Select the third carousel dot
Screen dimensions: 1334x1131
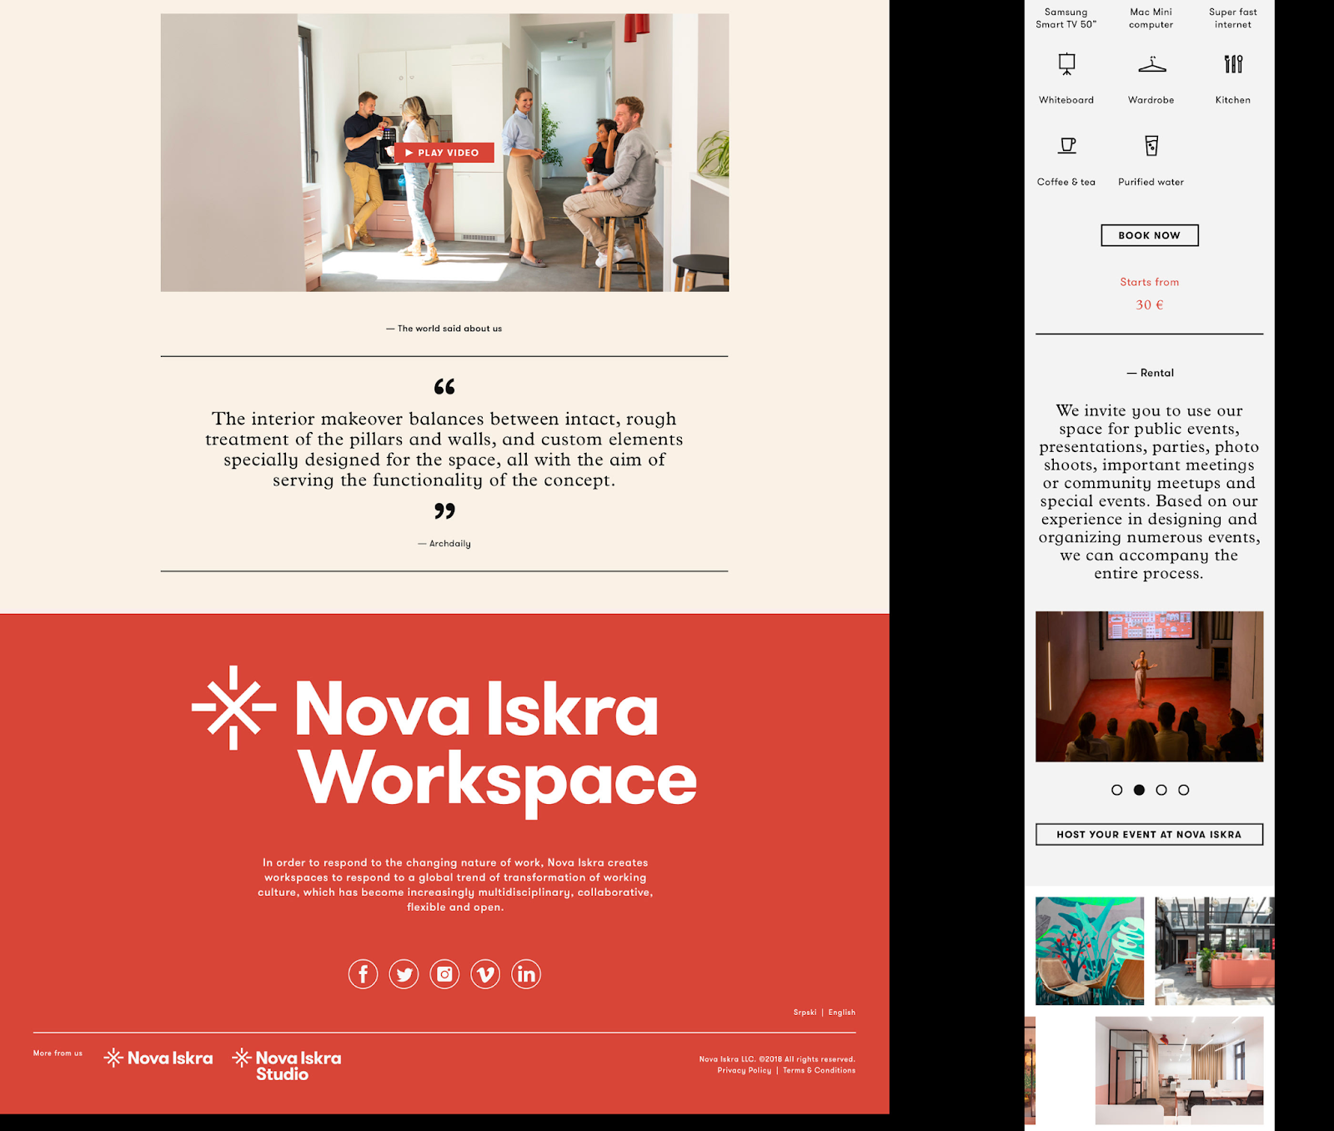1161,790
